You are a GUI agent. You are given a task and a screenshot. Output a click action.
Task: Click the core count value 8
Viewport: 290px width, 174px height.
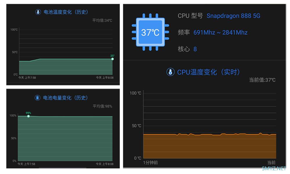(x=195, y=49)
